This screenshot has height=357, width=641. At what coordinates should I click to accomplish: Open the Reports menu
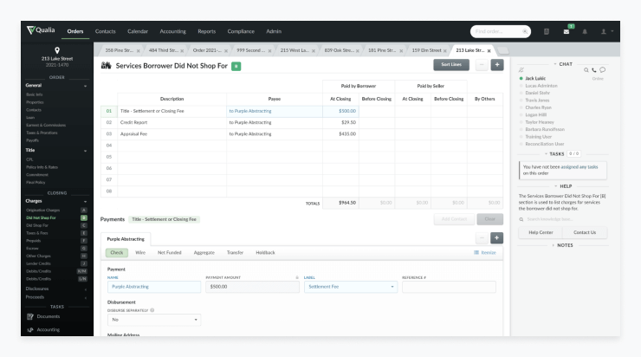(206, 31)
